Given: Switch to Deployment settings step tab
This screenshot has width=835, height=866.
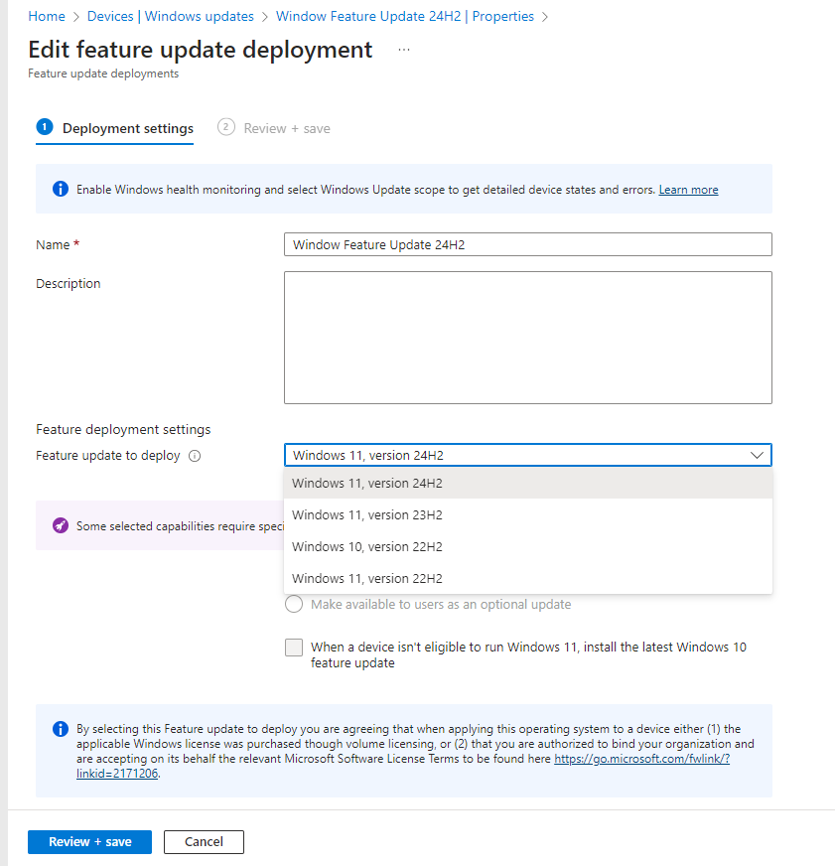Looking at the screenshot, I should click(115, 128).
